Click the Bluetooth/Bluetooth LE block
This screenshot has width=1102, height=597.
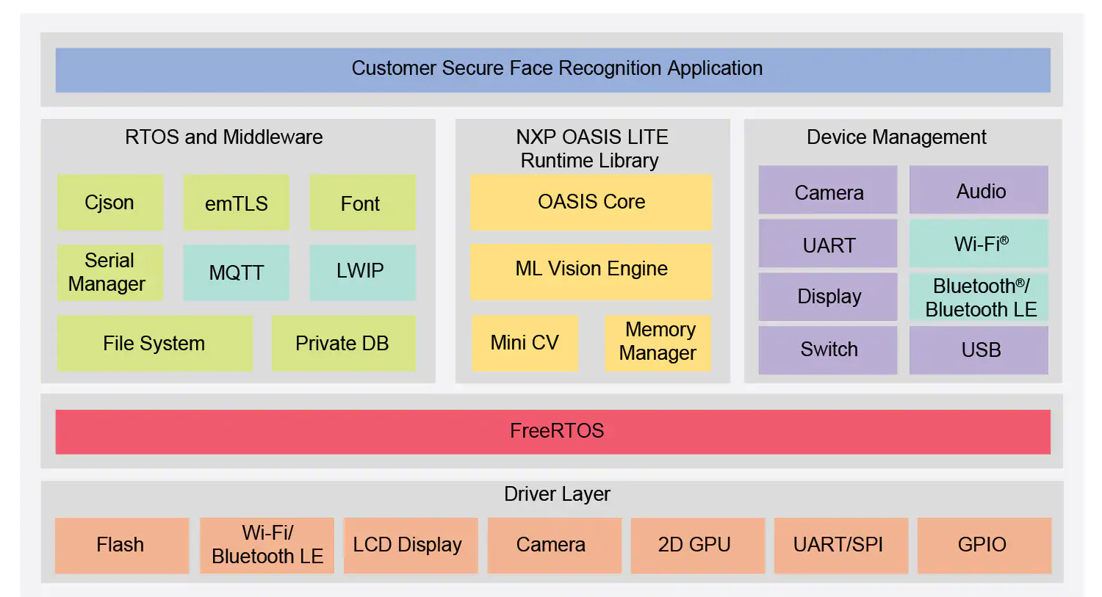(x=979, y=297)
